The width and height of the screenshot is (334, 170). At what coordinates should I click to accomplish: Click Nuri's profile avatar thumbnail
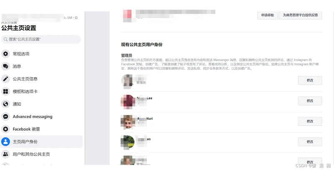coord(128,122)
